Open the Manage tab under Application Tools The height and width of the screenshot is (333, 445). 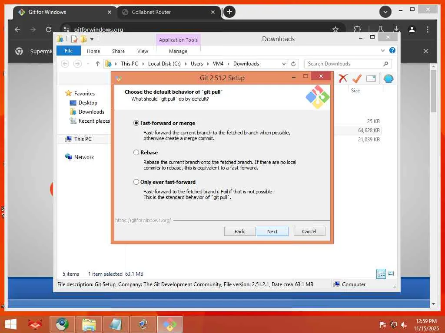coord(178,51)
